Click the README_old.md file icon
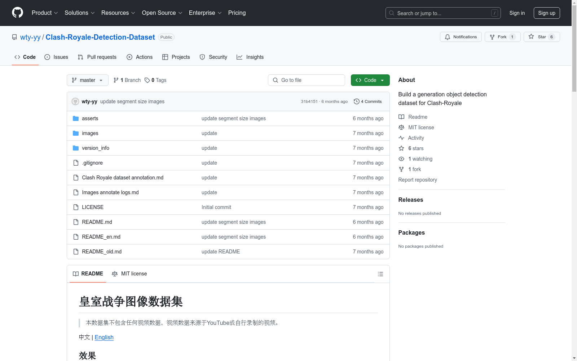Screen dimensions: 577x361 (76, 252)
